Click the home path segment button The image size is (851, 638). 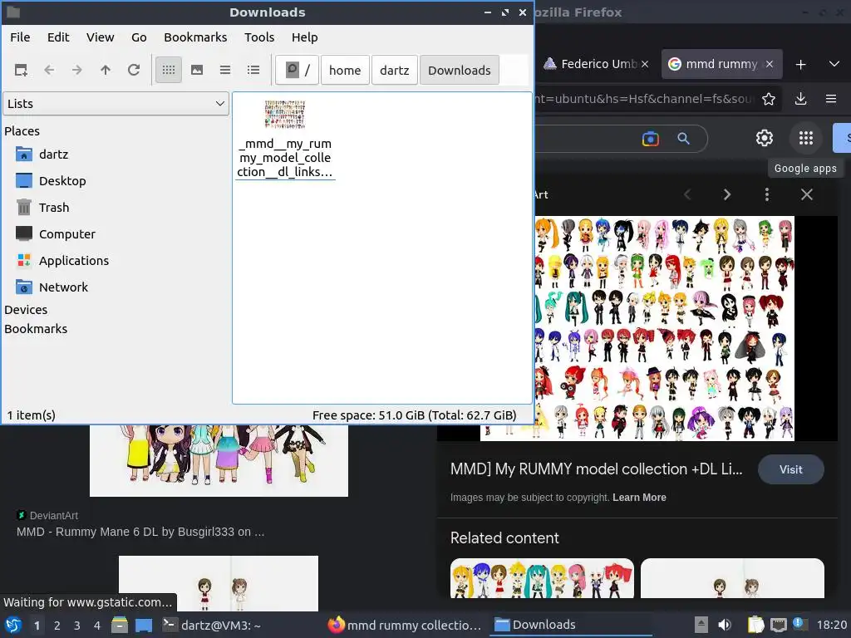pos(345,70)
